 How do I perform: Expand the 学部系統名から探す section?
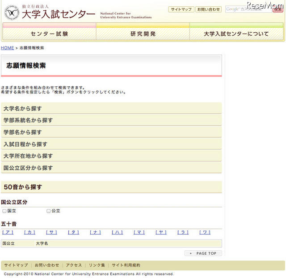coord(111,120)
